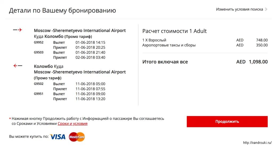The image size is (273, 146).
Task: Click the Расчет стоимости 1 Adult heading
Action: (x=174, y=31)
